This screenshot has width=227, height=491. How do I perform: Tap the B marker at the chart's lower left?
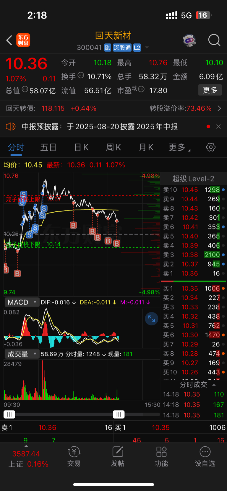coord(17,274)
